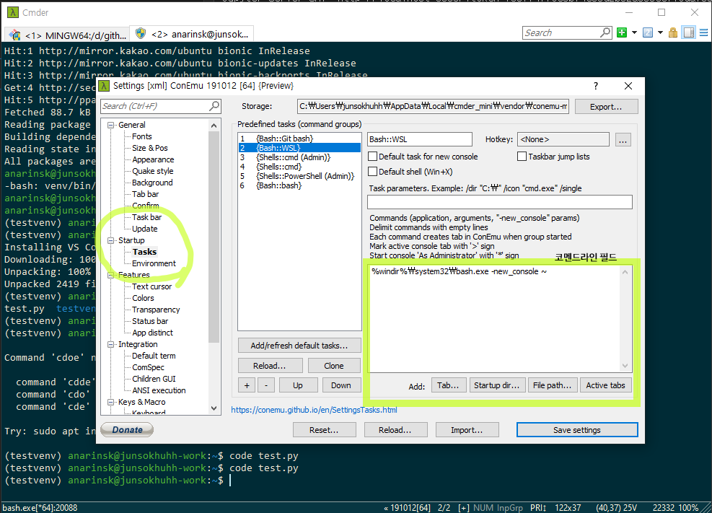
Task: Click the Reset... button
Action: coord(324,430)
